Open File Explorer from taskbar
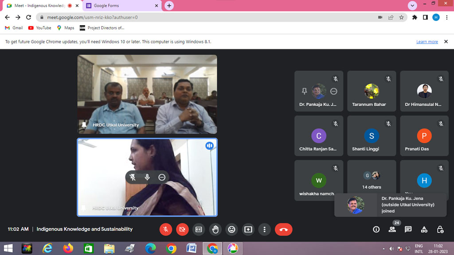The width and height of the screenshot is (454, 255). pyautogui.click(x=109, y=248)
